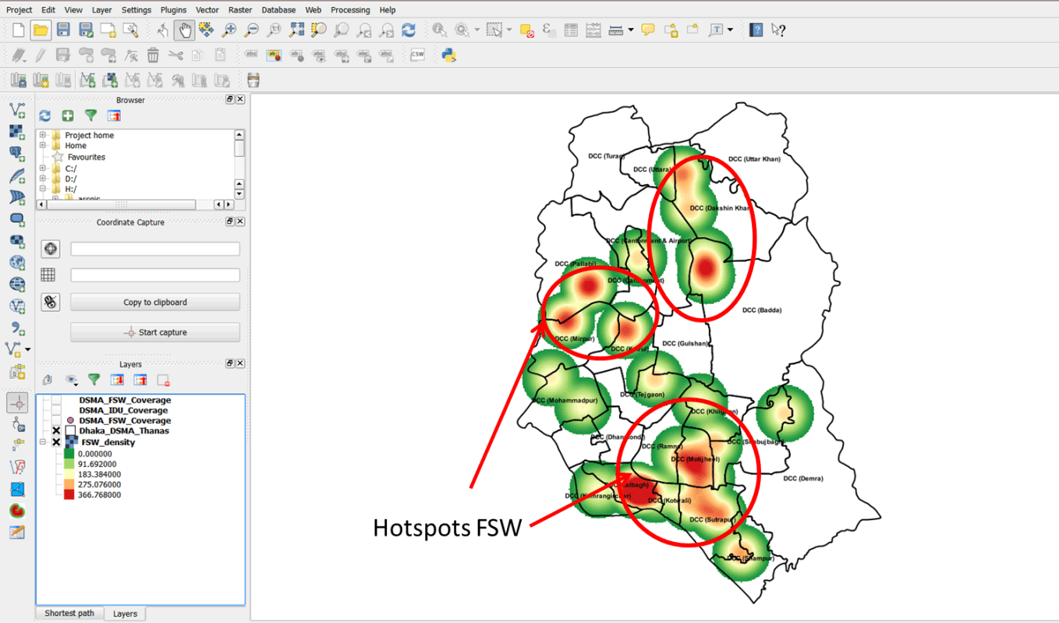Click the red 366.768000 legend swatch
This screenshot has width=1059, height=623.
click(x=69, y=494)
